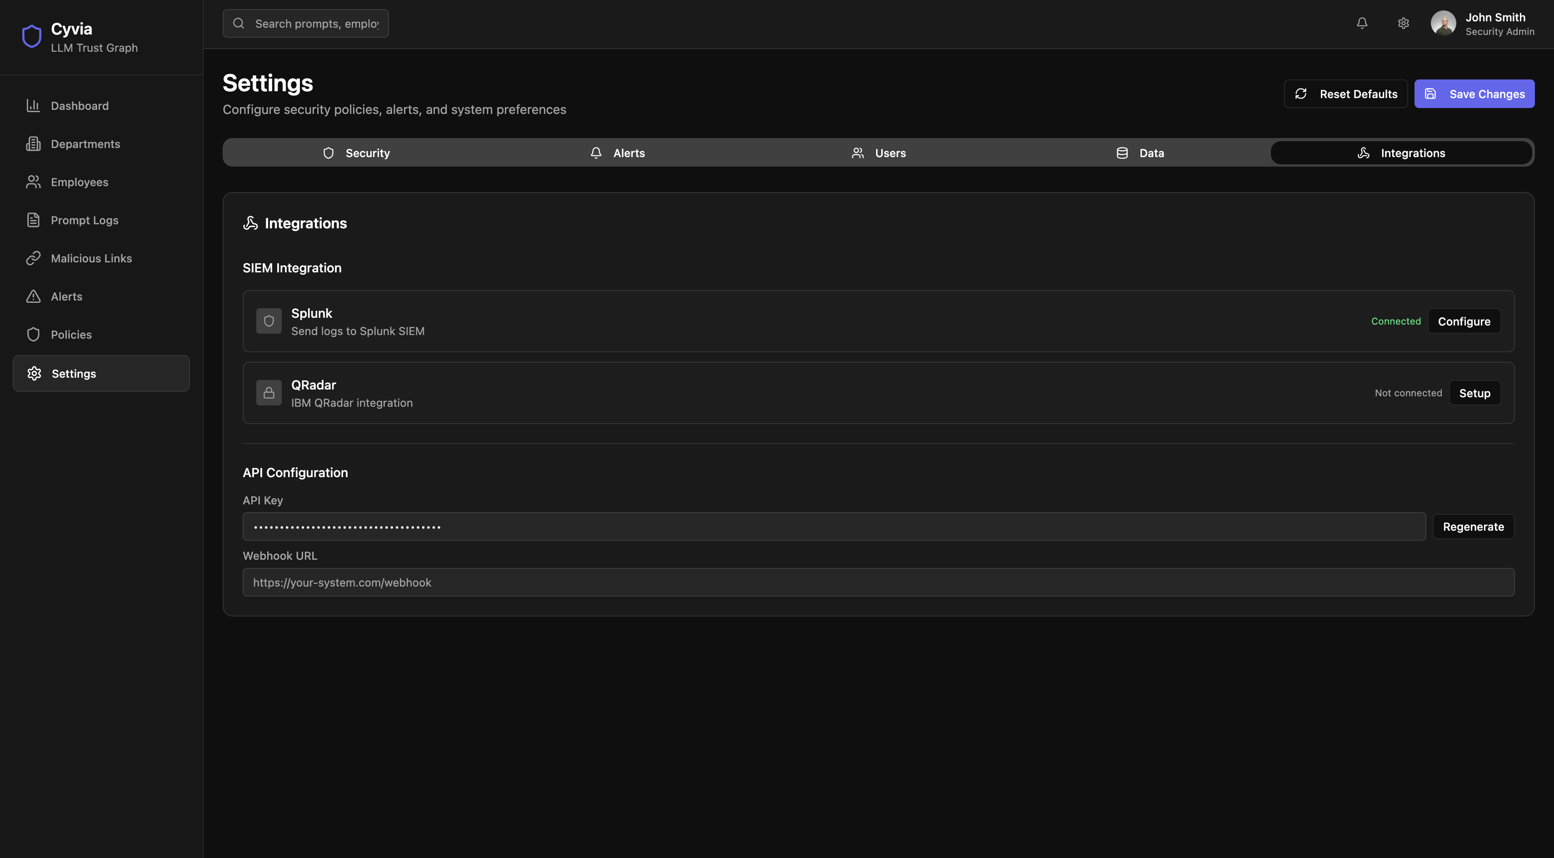This screenshot has width=1554, height=858.
Task: Click the Splunk shield icon
Action: [269, 321]
